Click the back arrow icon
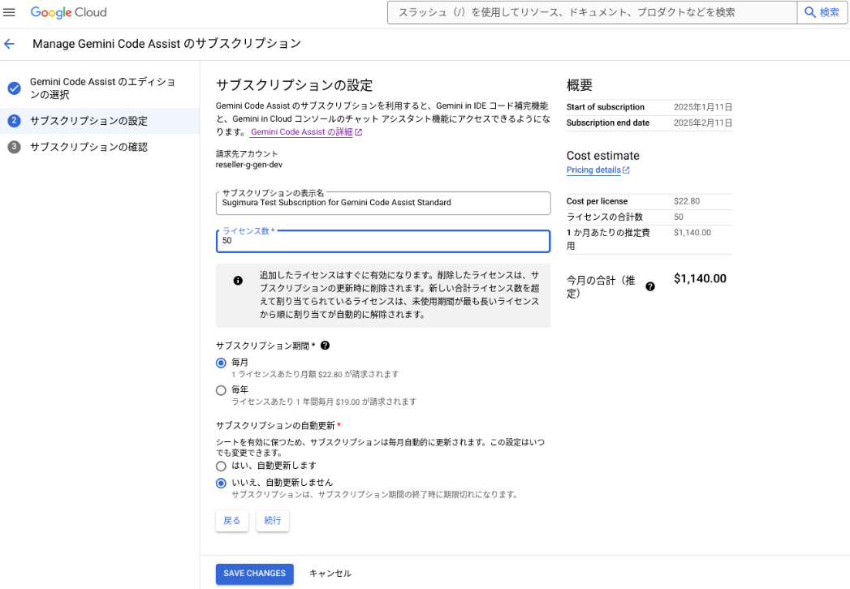The height and width of the screenshot is (589, 850). tap(10, 44)
